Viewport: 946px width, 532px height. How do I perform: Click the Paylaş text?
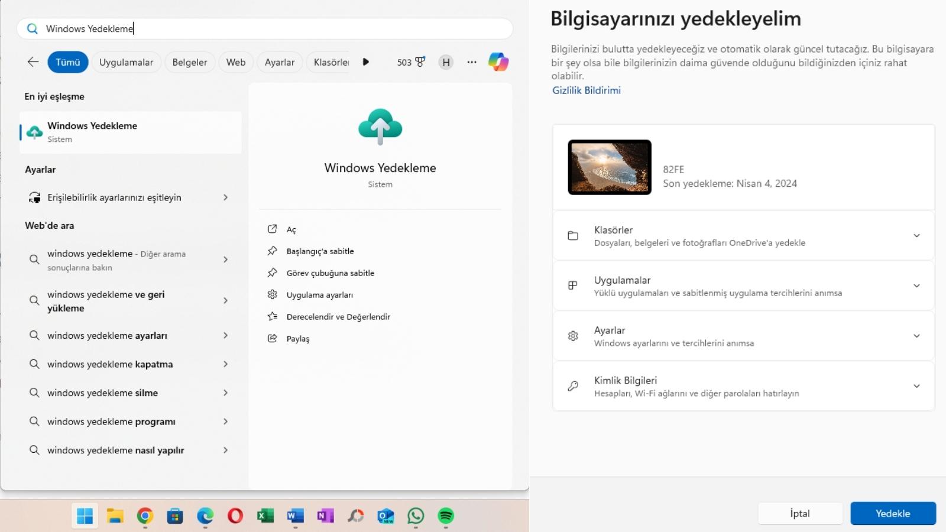pyautogui.click(x=298, y=339)
